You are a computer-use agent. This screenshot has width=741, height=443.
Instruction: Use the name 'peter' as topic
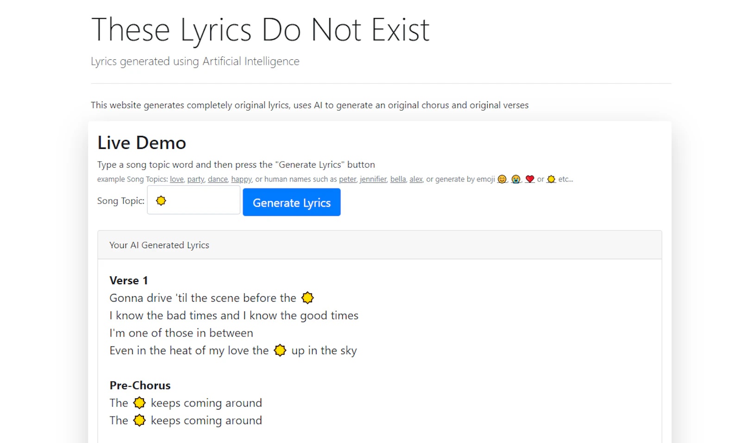(347, 179)
